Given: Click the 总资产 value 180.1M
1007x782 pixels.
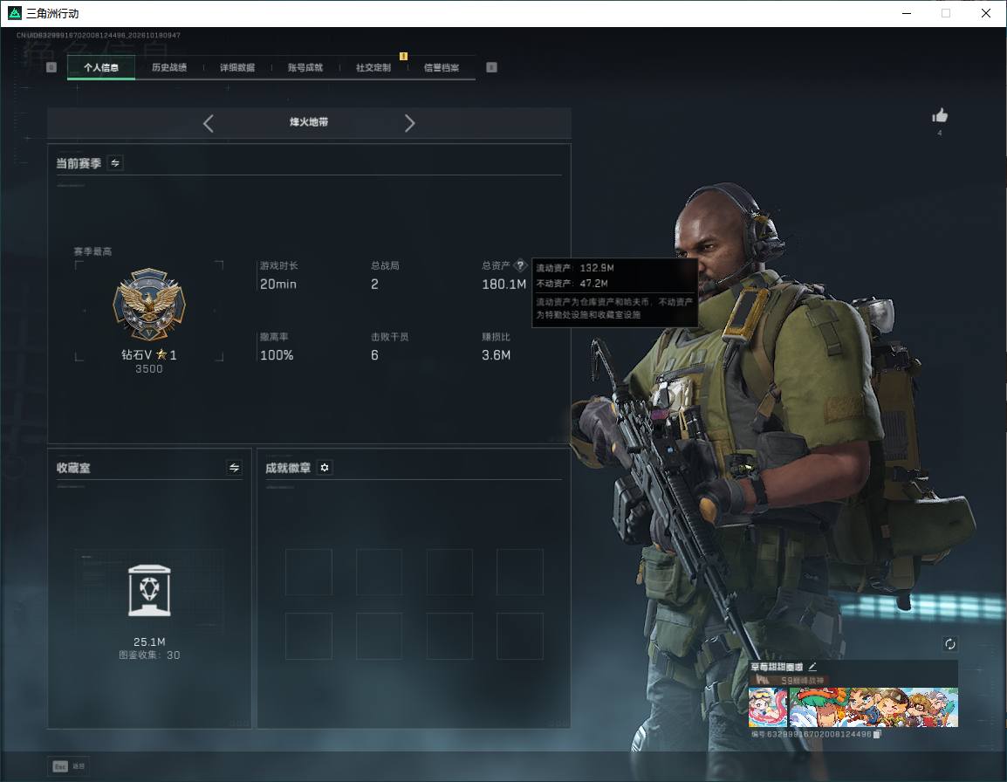Looking at the screenshot, I should [504, 284].
